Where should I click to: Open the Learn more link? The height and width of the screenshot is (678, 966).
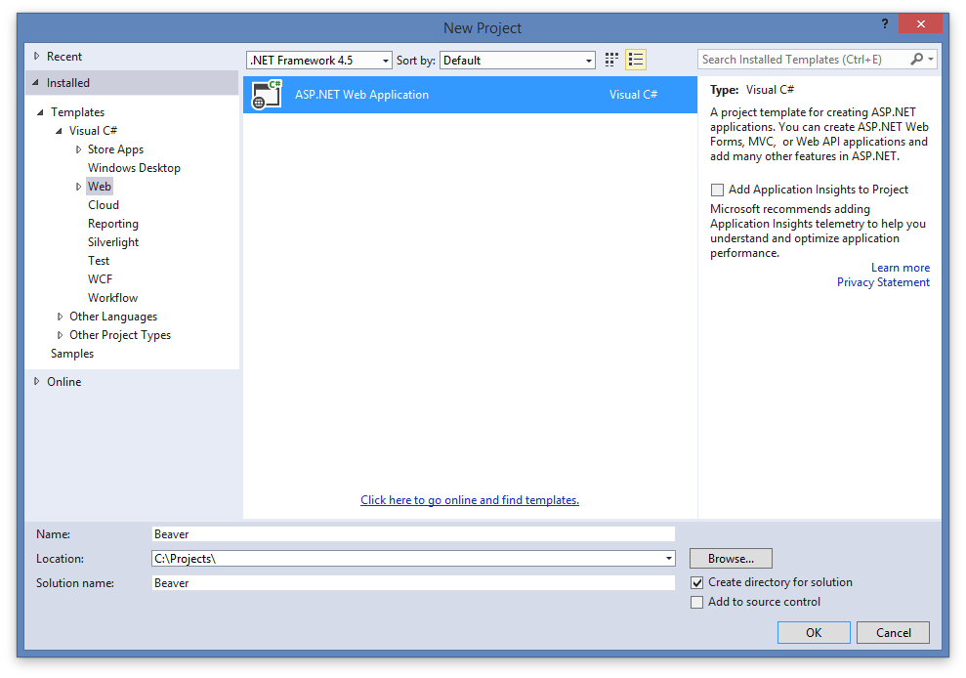click(x=901, y=268)
